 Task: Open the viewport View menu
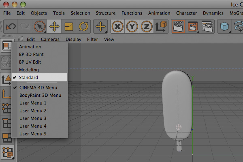[x=109, y=39]
